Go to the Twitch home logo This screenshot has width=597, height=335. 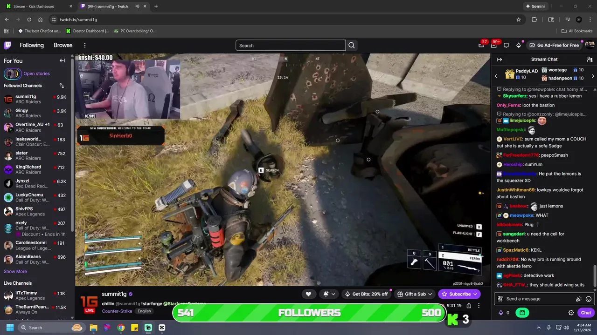click(x=7, y=45)
